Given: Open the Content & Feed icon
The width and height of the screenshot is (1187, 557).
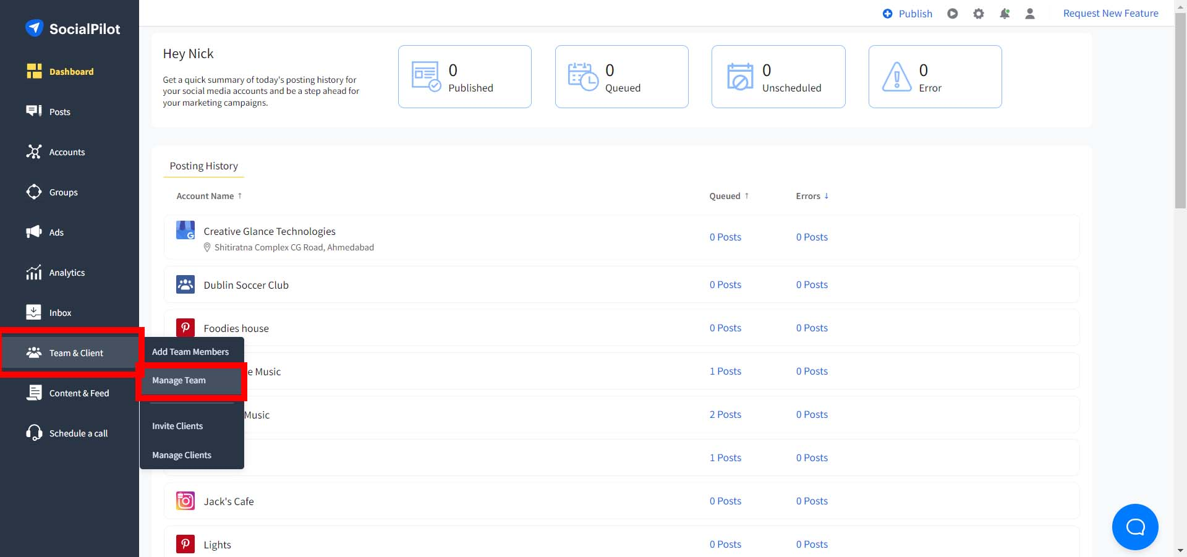Looking at the screenshot, I should [34, 393].
